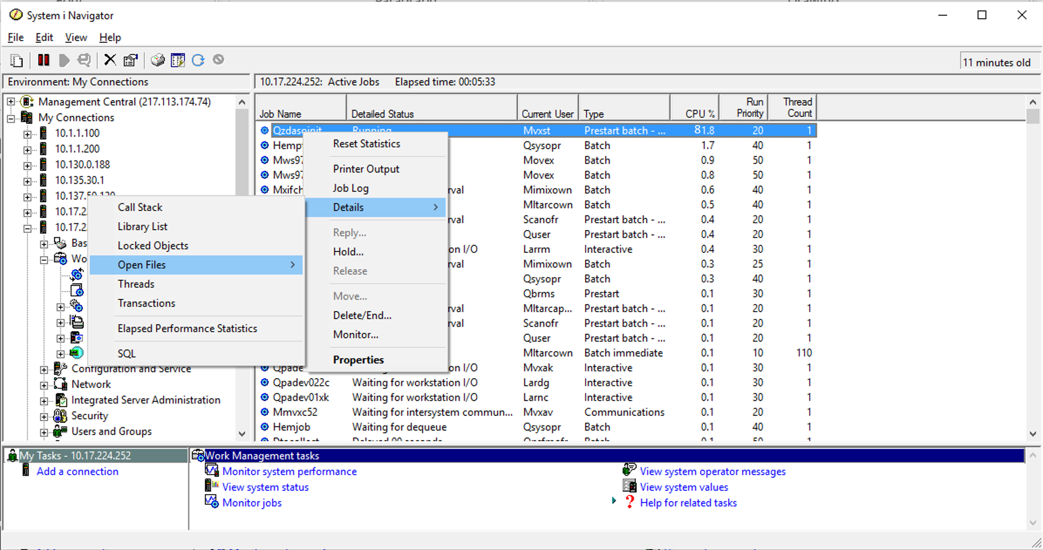
Task: Choose Job Log from the context menu
Action: [x=351, y=188]
